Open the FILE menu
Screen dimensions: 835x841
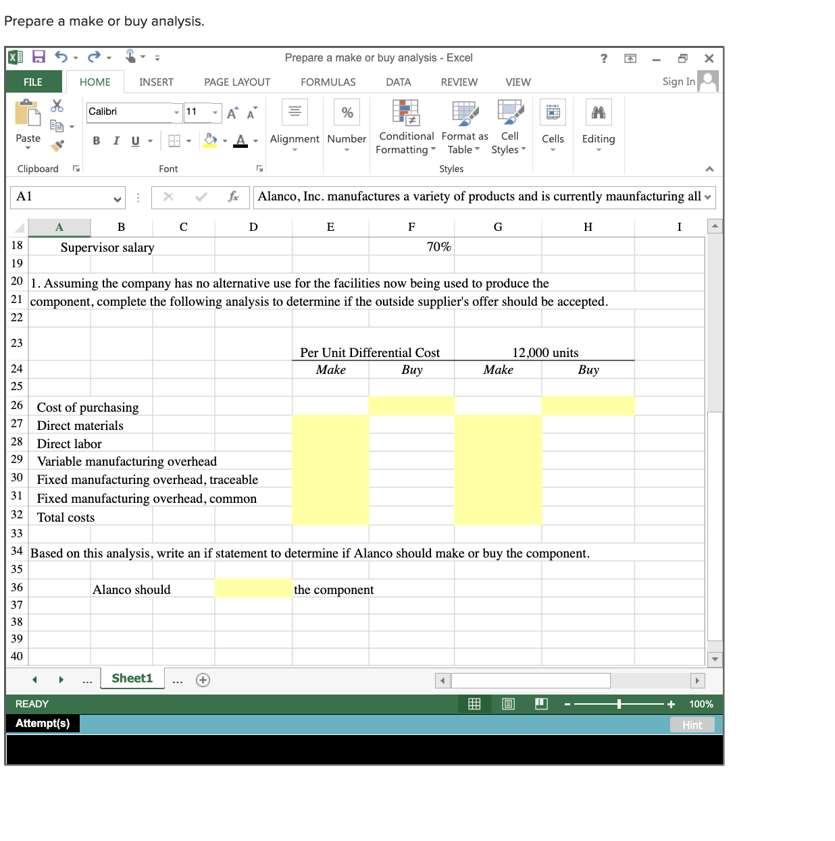33,82
